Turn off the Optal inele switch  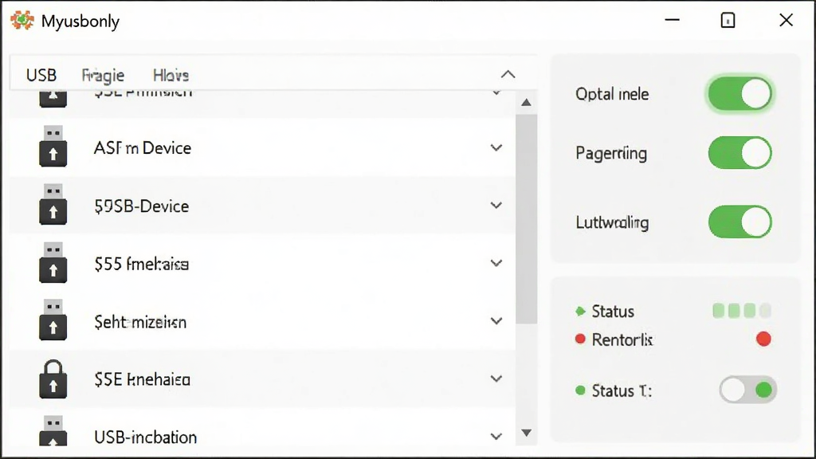[740, 94]
